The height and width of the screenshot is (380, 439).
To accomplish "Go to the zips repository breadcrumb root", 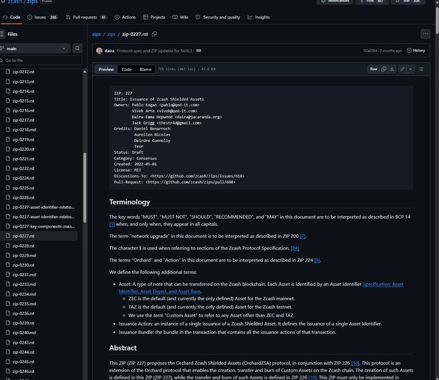I will (96, 34).
